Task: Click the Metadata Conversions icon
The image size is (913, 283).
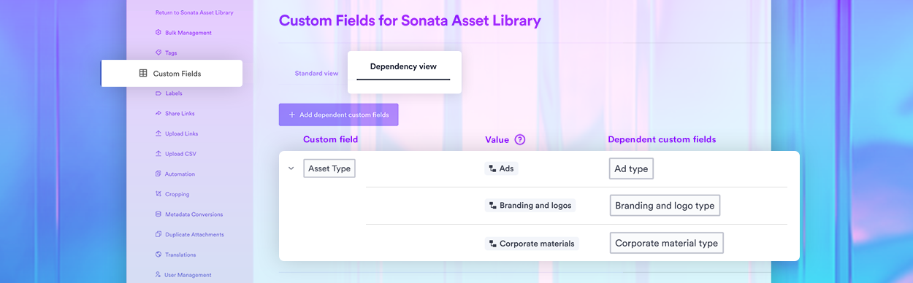Action: [158, 214]
